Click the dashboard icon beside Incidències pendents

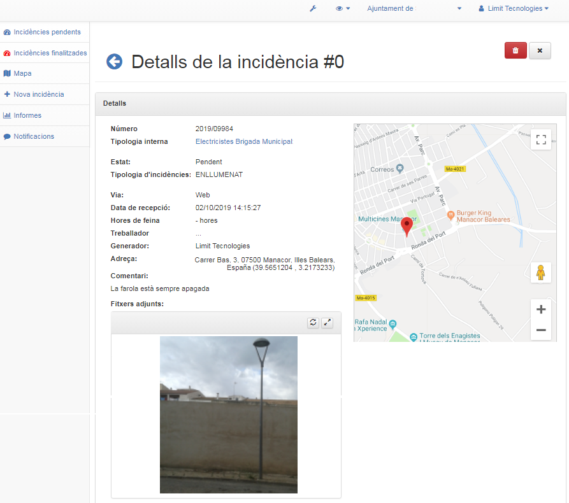click(7, 32)
